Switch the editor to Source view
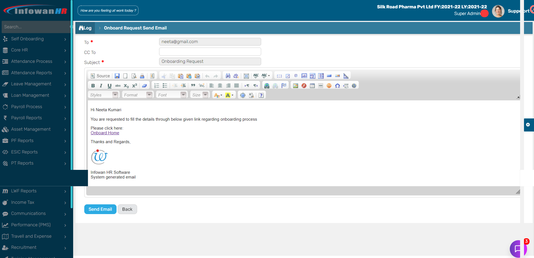534x258 pixels. pos(100,76)
